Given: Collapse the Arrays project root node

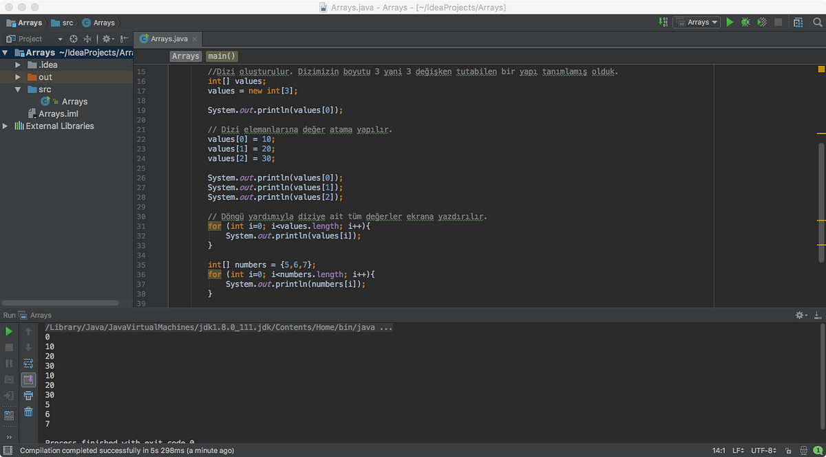Looking at the screenshot, I should click(6, 52).
